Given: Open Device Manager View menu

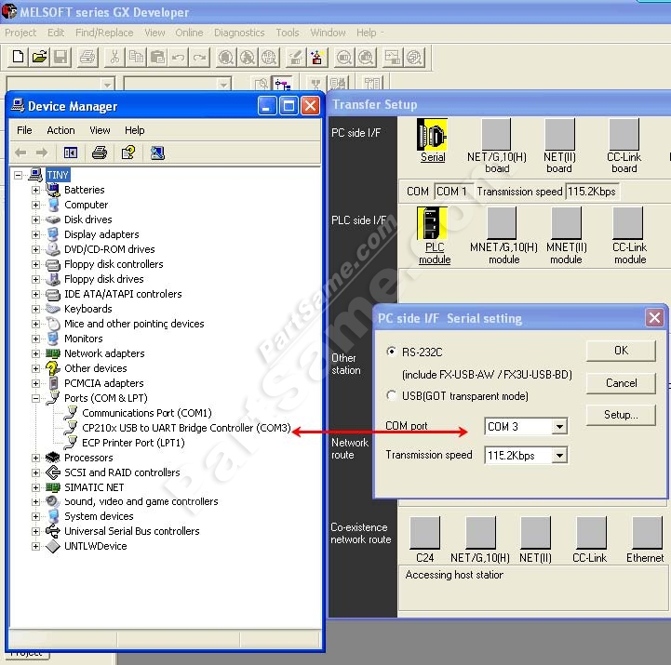Looking at the screenshot, I should 100,130.
